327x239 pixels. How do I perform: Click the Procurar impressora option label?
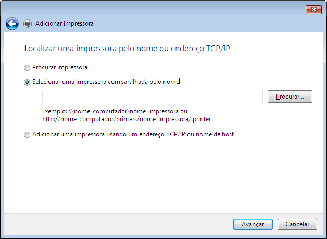(60, 67)
